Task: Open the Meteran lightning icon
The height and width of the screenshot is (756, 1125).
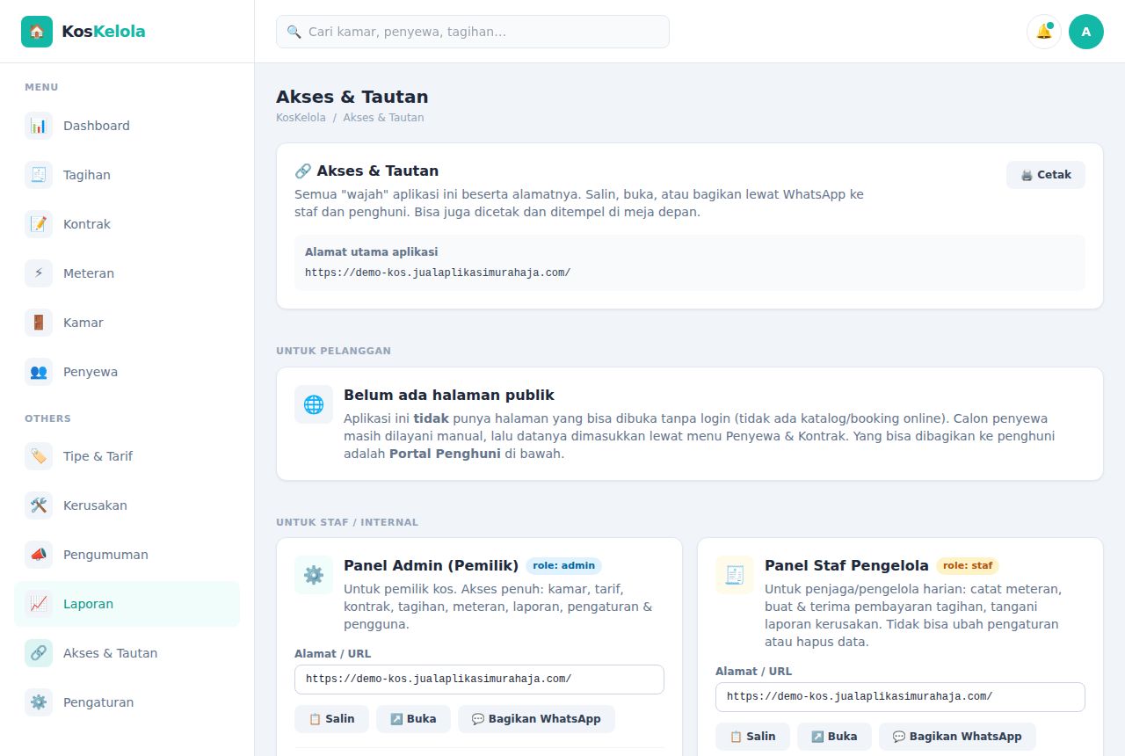Action: tap(39, 273)
